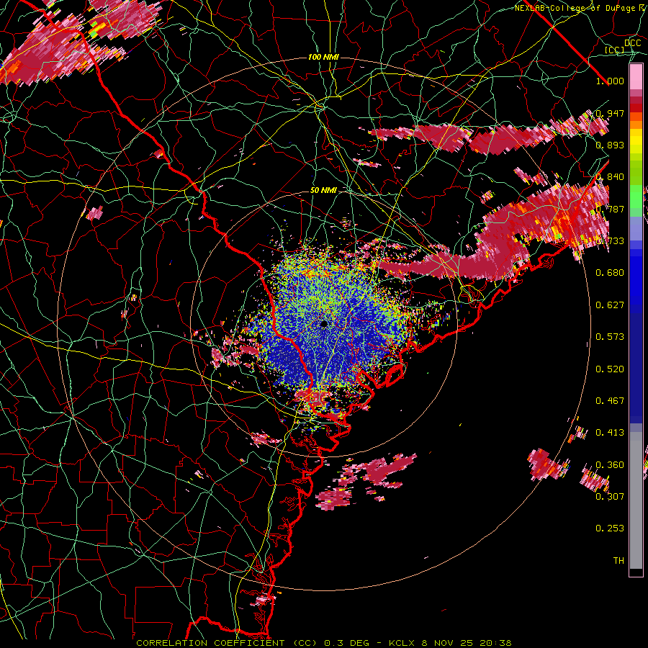The width and height of the screenshot is (648, 648).
Task: Click the 0.947 scale value
Action: (x=610, y=113)
